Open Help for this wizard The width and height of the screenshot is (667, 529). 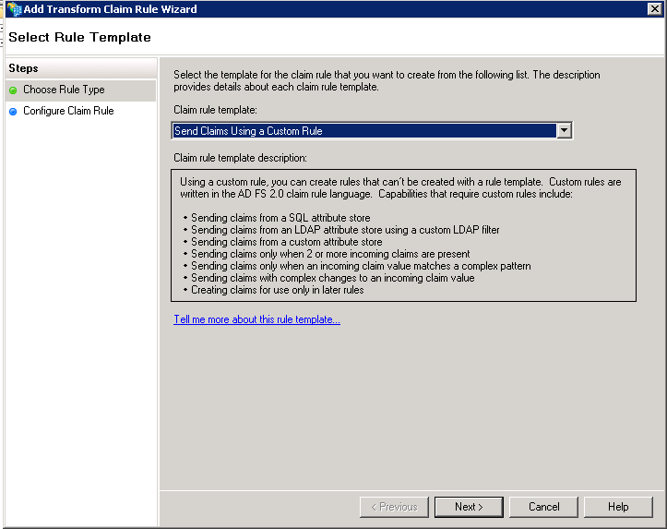pyautogui.click(x=618, y=507)
